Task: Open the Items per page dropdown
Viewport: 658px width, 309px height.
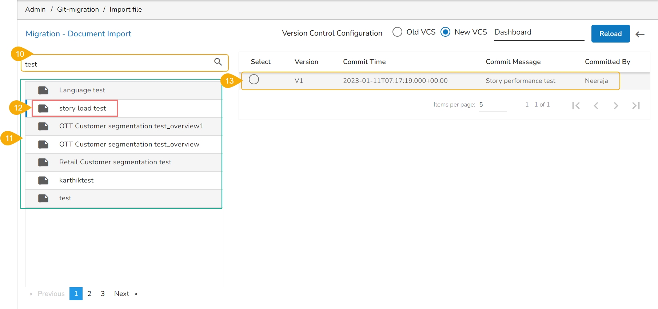Action: click(x=492, y=105)
